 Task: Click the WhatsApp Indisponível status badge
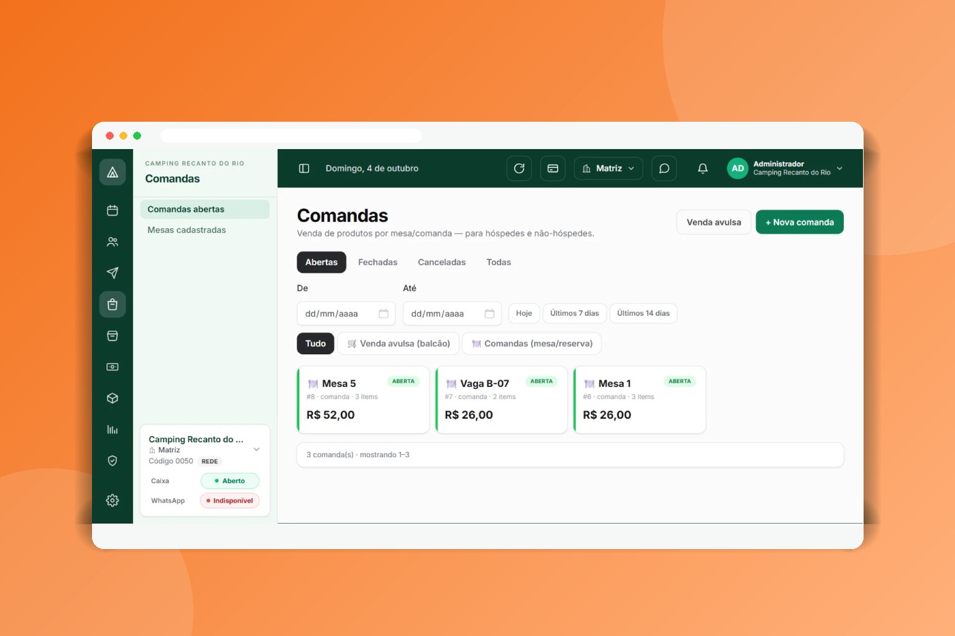point(229,501)
